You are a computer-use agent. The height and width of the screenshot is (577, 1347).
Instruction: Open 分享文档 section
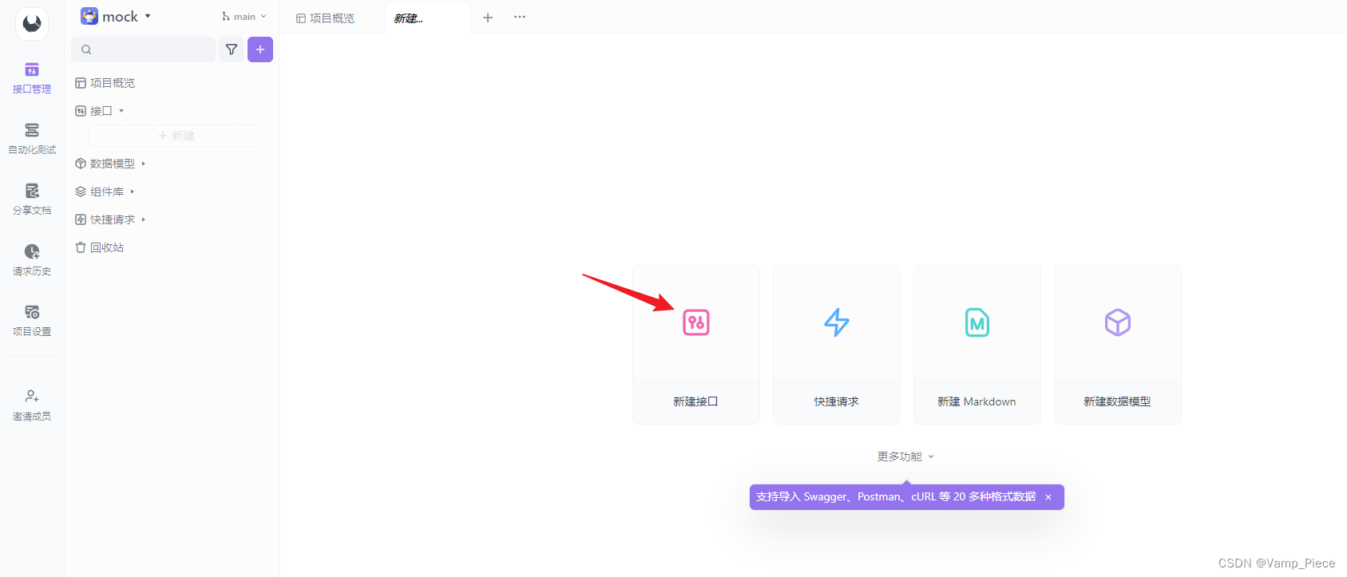[x=32, y=200]
